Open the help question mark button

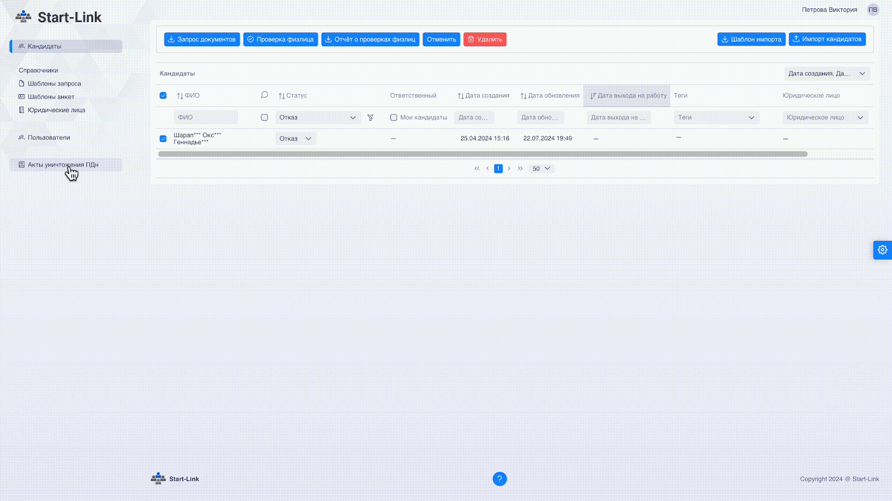(500, 479)
